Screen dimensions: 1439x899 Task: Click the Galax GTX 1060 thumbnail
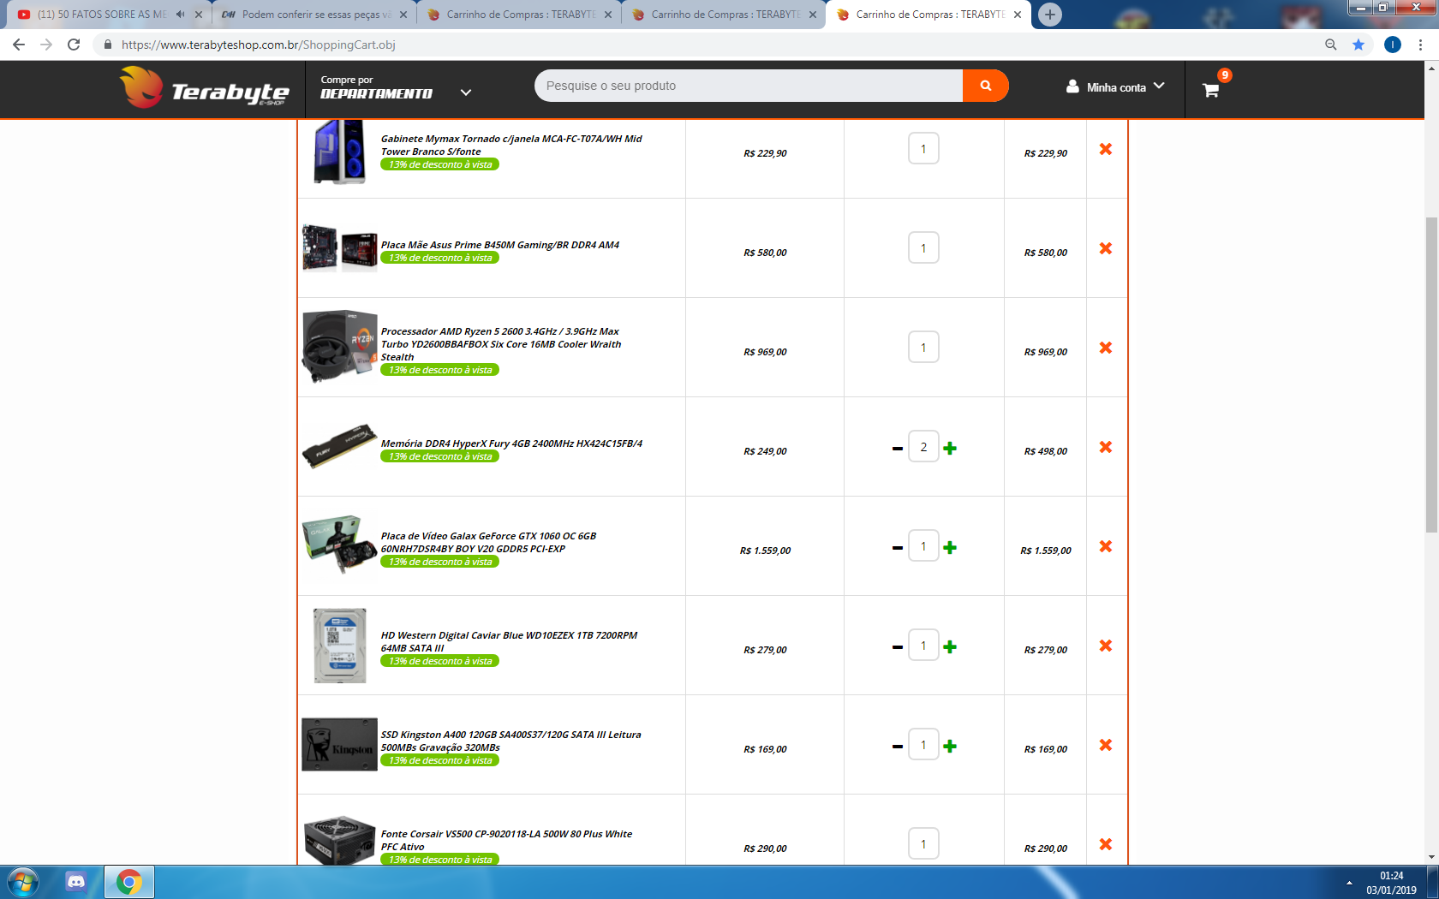click(339, 545)
